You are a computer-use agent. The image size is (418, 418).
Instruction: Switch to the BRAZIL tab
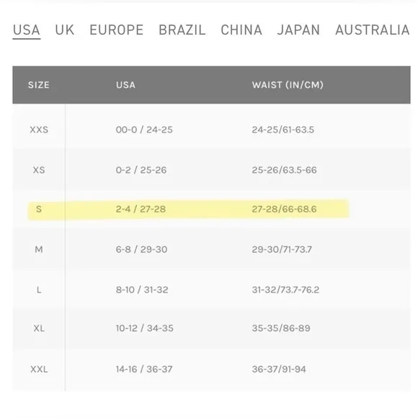coord(182,30)
